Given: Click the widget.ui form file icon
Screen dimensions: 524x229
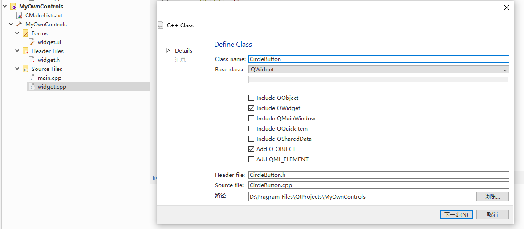Looking at the screenshot, I should (x=32, y=42).
